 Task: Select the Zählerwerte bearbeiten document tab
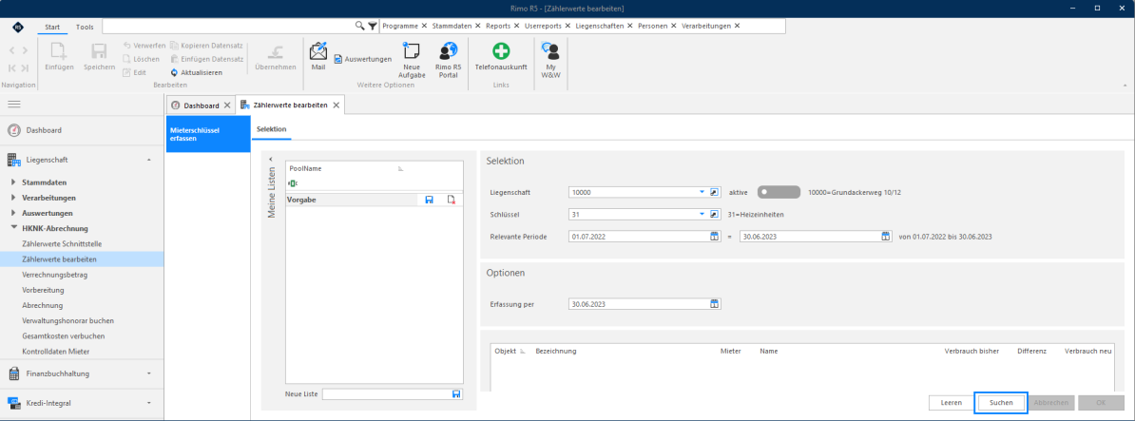[291, 105]
